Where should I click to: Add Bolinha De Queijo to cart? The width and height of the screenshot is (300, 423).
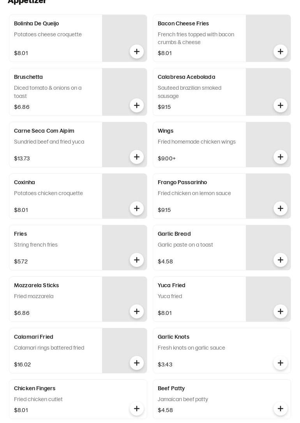pyautogui.click(x=136, y=52)
